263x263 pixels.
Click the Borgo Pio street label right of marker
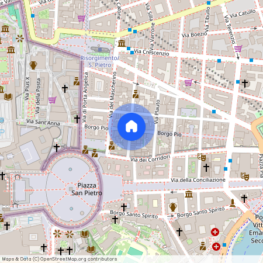[x=169, y=134]
